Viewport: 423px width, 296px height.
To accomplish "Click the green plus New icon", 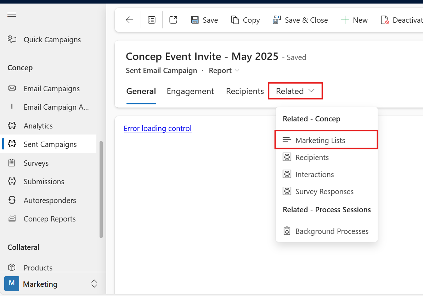I will coord(345,20).
